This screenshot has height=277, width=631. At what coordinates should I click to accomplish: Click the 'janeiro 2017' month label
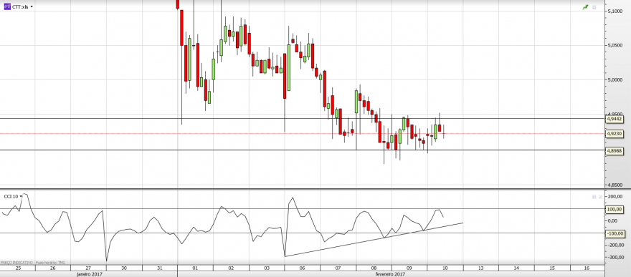coord(90,274)
